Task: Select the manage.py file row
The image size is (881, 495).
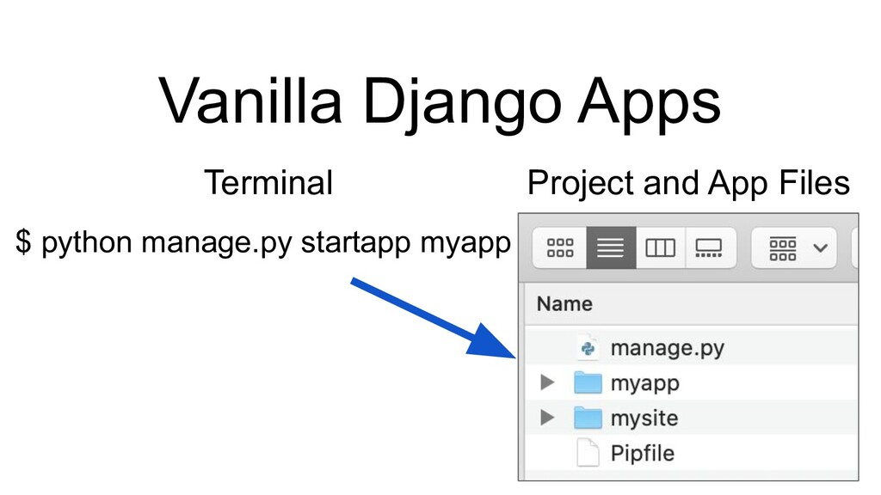Action: coord(691,348)
